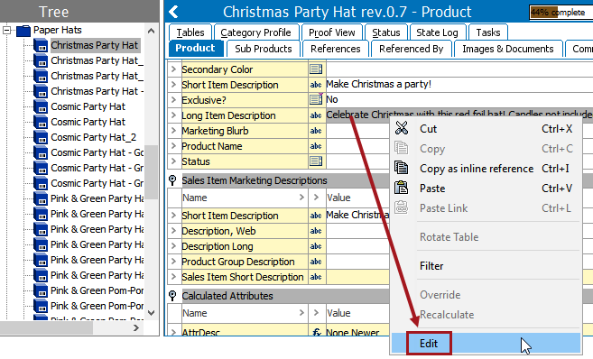Open the Sub Products tab

click(x=264, y=49)
